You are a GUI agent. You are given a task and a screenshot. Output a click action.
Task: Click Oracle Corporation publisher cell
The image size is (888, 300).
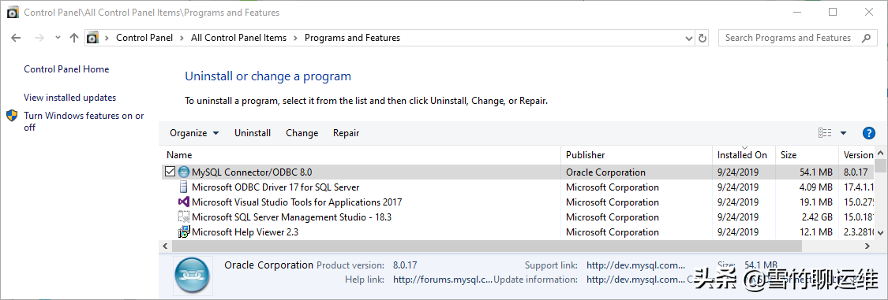click(605, 172)
